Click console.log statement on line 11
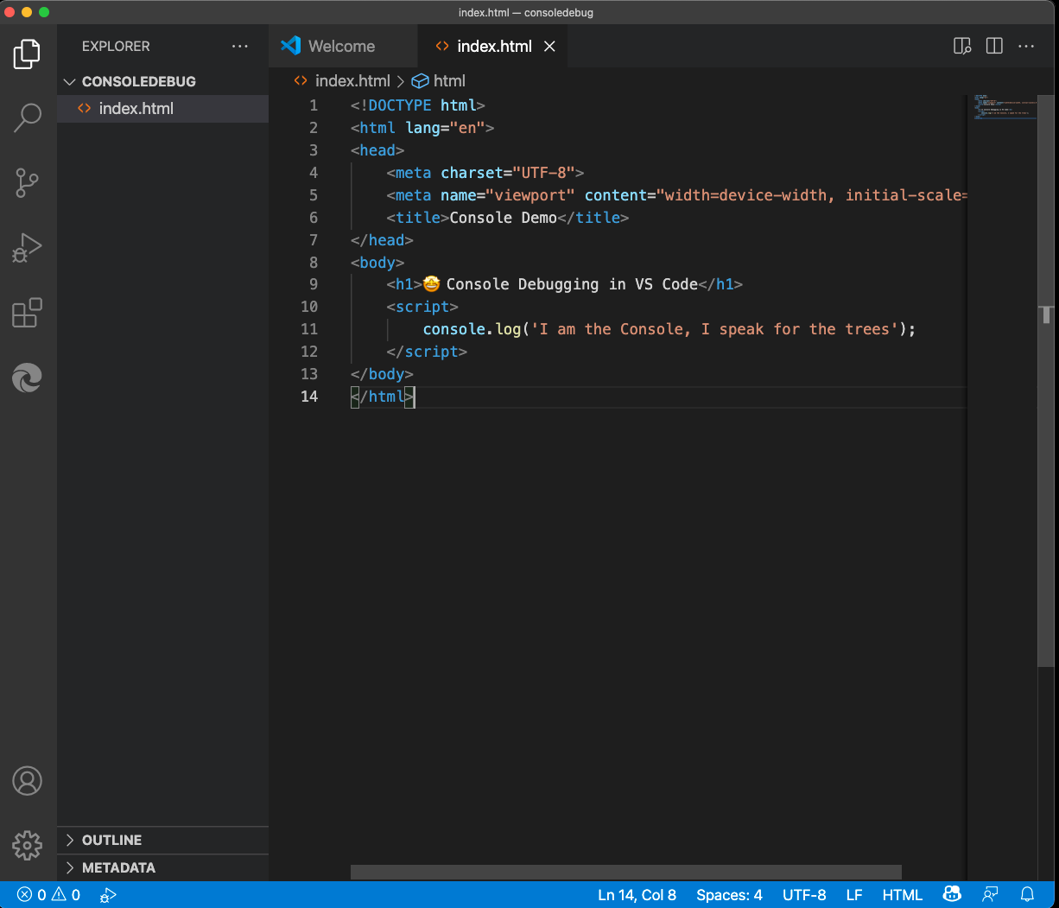Viewport: 1059px width, 908px height. tap(669, 329)
